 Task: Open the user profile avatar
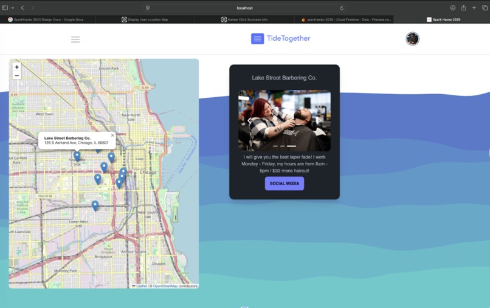(x=412, y=39)
